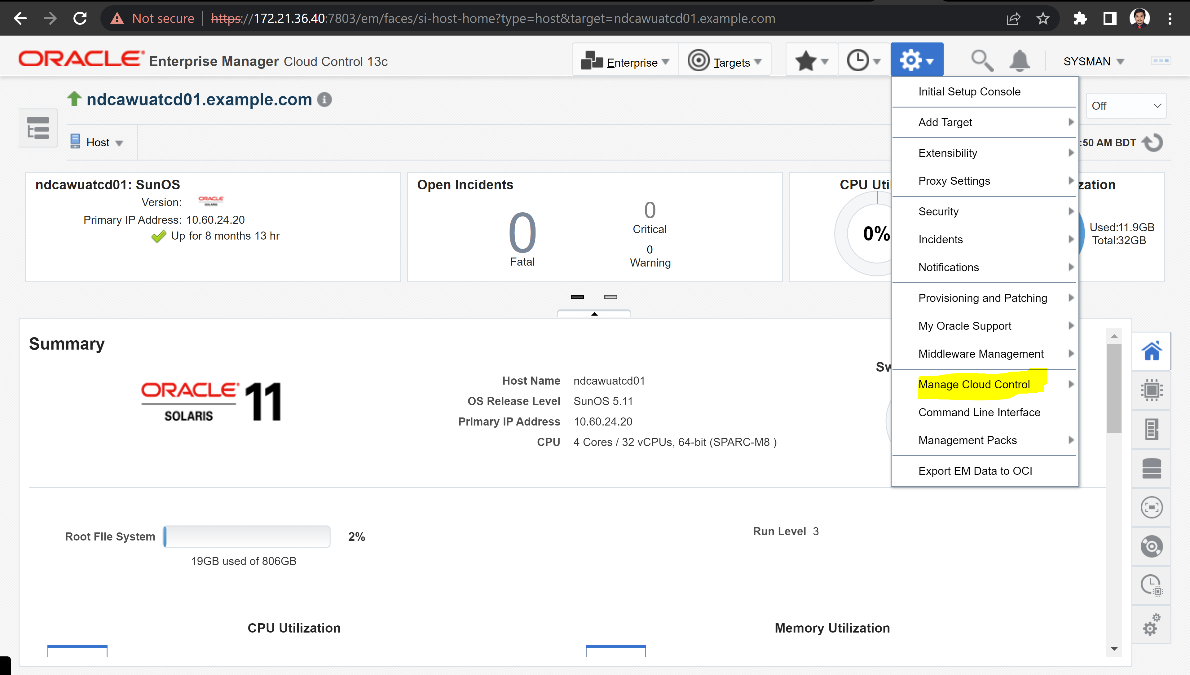Click the Summary panel scrollbar thumb
This screenshot has height=675, width=1190.
tap(1114, 388)
